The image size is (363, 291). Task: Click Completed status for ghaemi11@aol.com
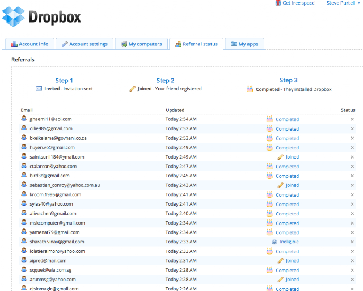(x=288, y=119)
